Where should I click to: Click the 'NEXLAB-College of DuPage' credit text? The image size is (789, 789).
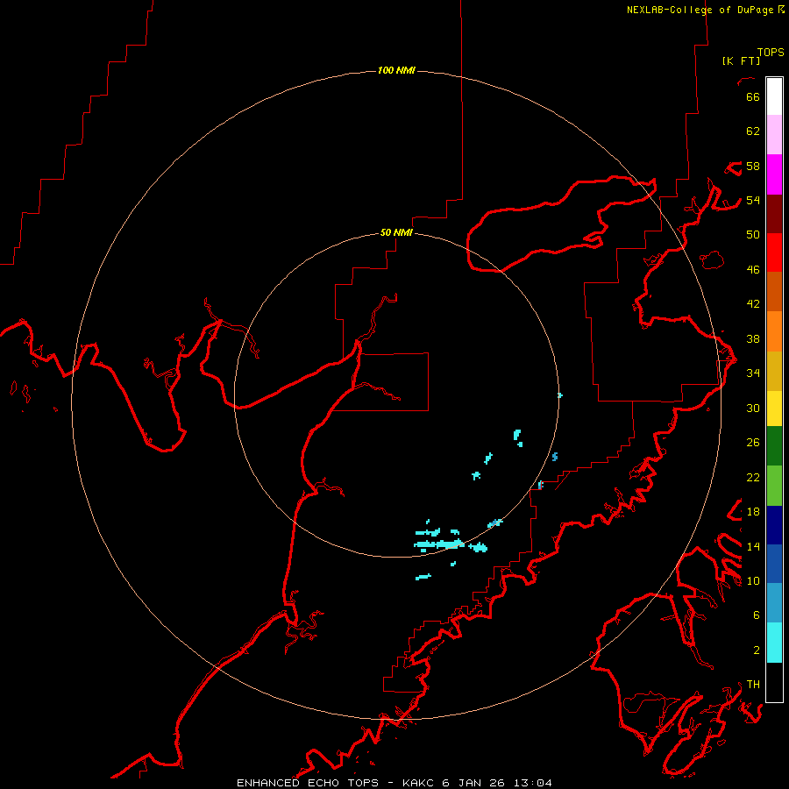702,10
